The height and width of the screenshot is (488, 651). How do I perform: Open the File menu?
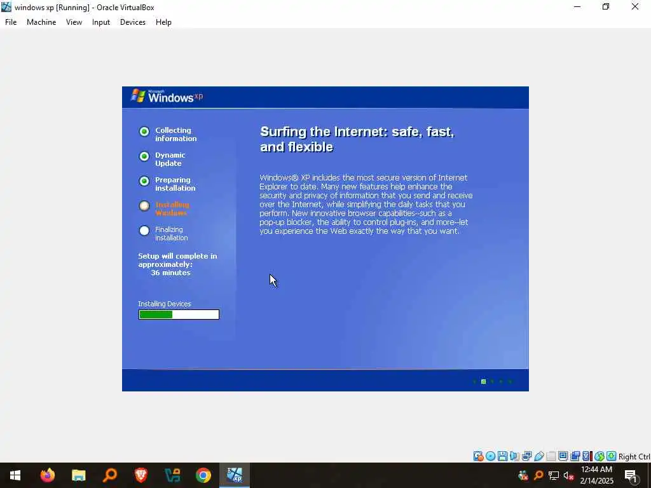pyautogui.click(x=11, y=22)
